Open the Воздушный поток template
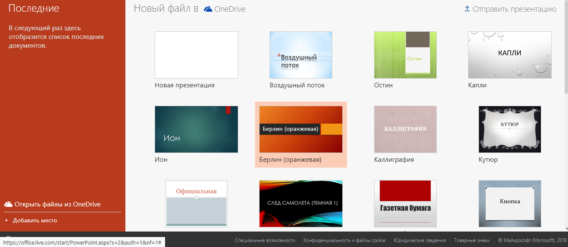 [x=301, y=55]
